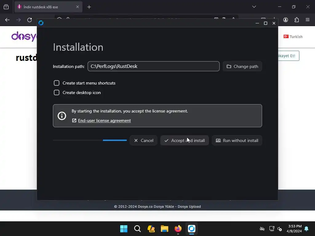Open File Explorer from the taskbar
315x236 pixels.
point(165,229)
